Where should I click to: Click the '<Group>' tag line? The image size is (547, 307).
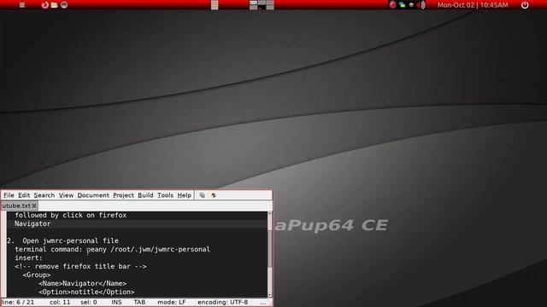coord(36,275)
